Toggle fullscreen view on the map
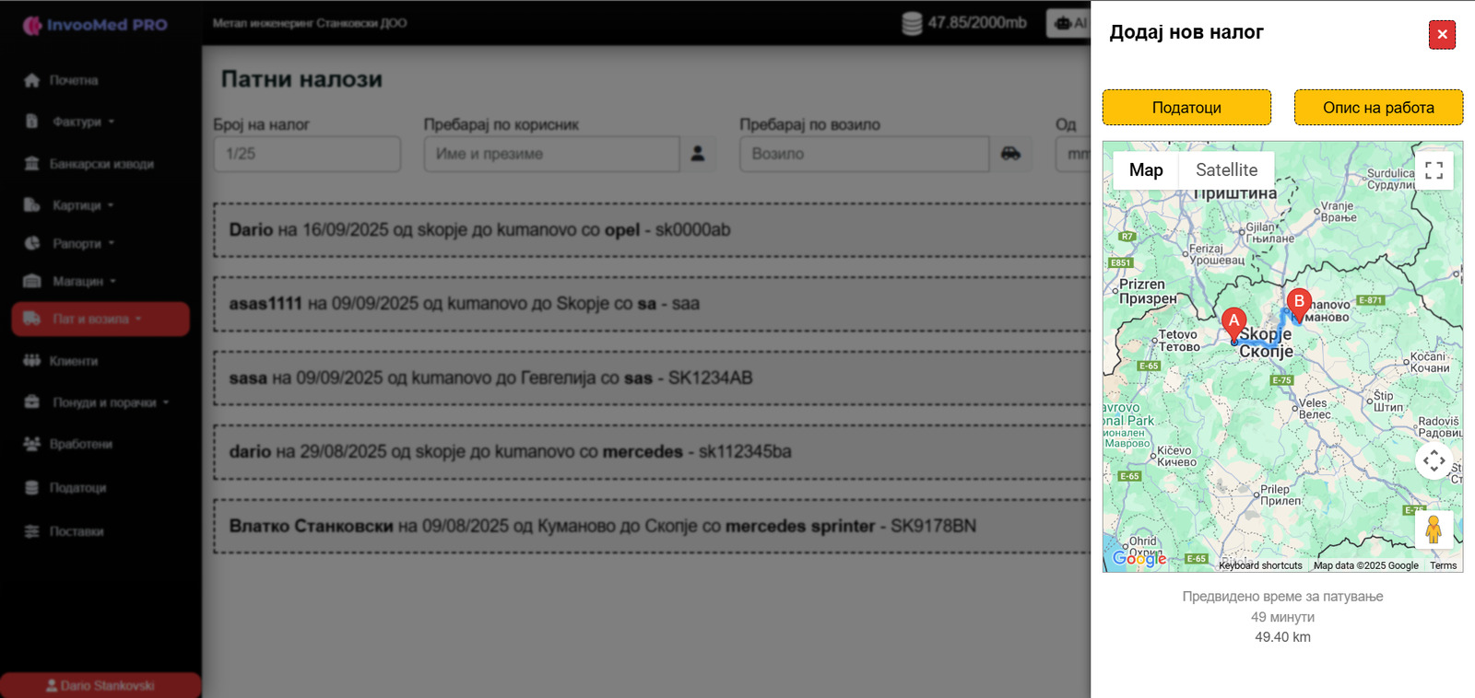This screenshot has width=1475, height=698. pos(1434,170)
